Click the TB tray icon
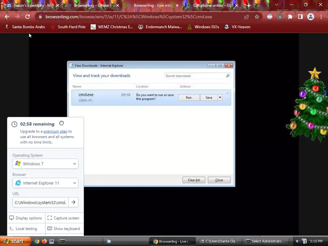The width and height of the screenshot is (328, 246). (x=304, y=242)
